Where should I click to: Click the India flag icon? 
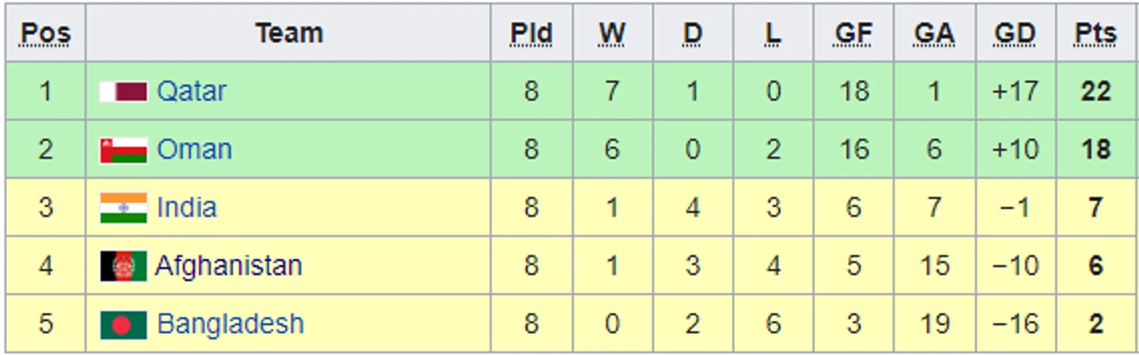point(123,208)
